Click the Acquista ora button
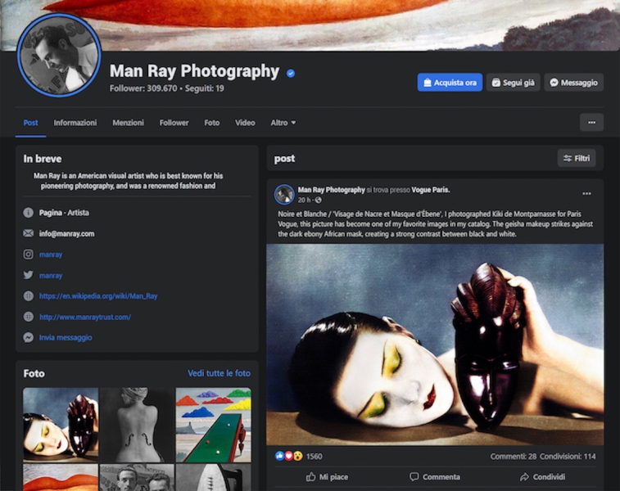The width and height of the screenshot is (620, 491). tap(450, 83)
